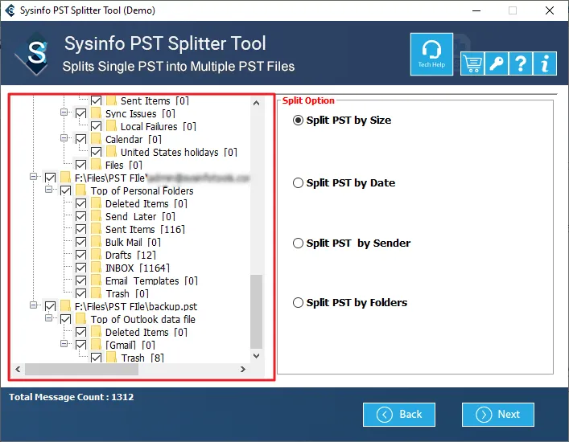Viewport: 569px width, 442px height.
Task: Select Split PST by Date option
Action: coord(298,183)
